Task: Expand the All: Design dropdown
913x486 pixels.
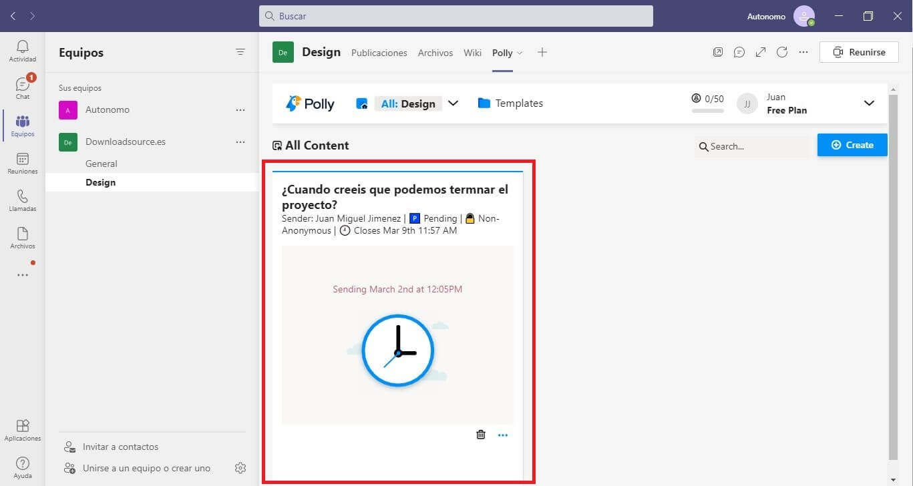Action: (x=453, y=103)
